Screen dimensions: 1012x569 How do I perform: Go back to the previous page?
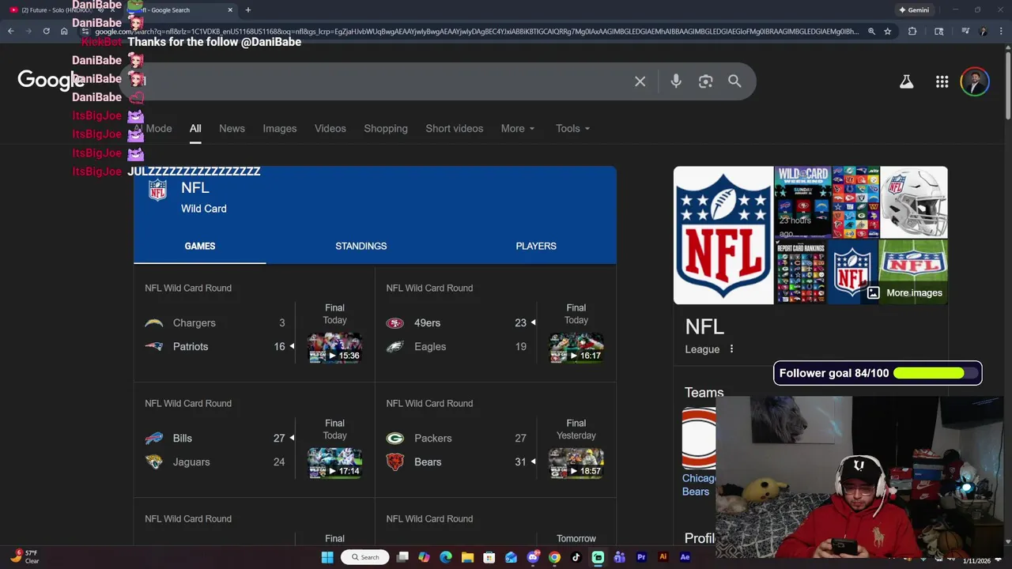tap(11, 32)
